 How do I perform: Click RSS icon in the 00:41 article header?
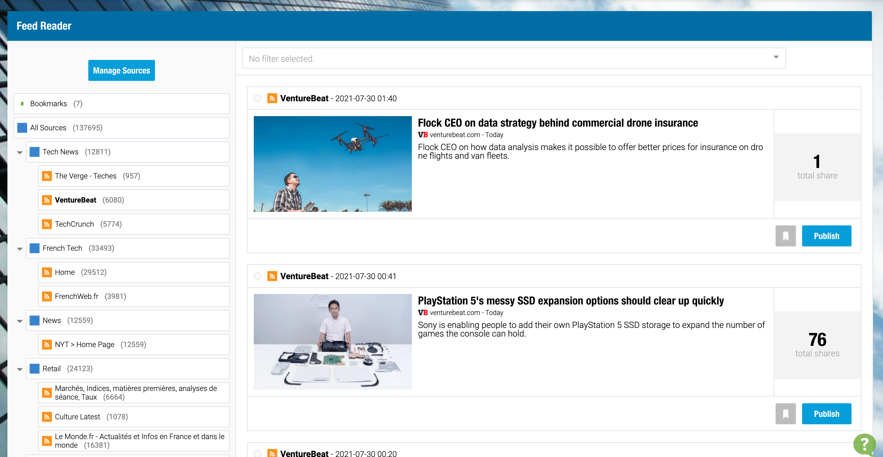coord(272,276)
